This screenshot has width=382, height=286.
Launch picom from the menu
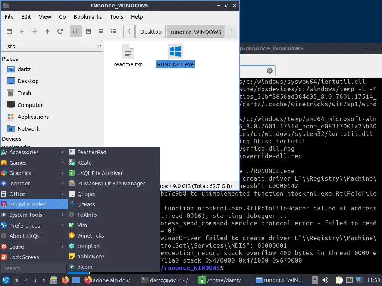coord(113,267)
